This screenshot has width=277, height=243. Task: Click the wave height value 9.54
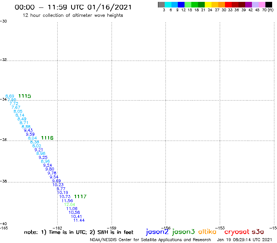54,177
